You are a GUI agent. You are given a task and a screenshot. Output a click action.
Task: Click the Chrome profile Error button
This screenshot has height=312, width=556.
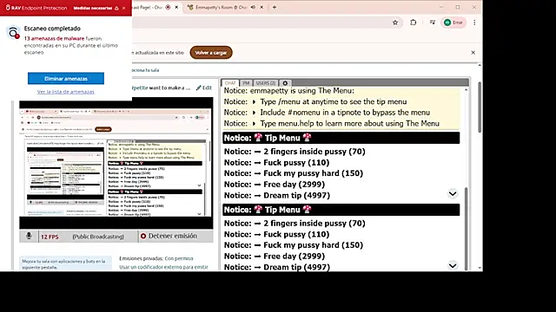click(x=453, y=23)
